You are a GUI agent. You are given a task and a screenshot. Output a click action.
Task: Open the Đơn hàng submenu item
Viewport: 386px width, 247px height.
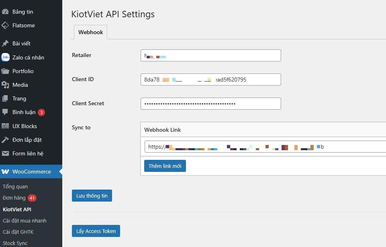(x=14, y=198)
